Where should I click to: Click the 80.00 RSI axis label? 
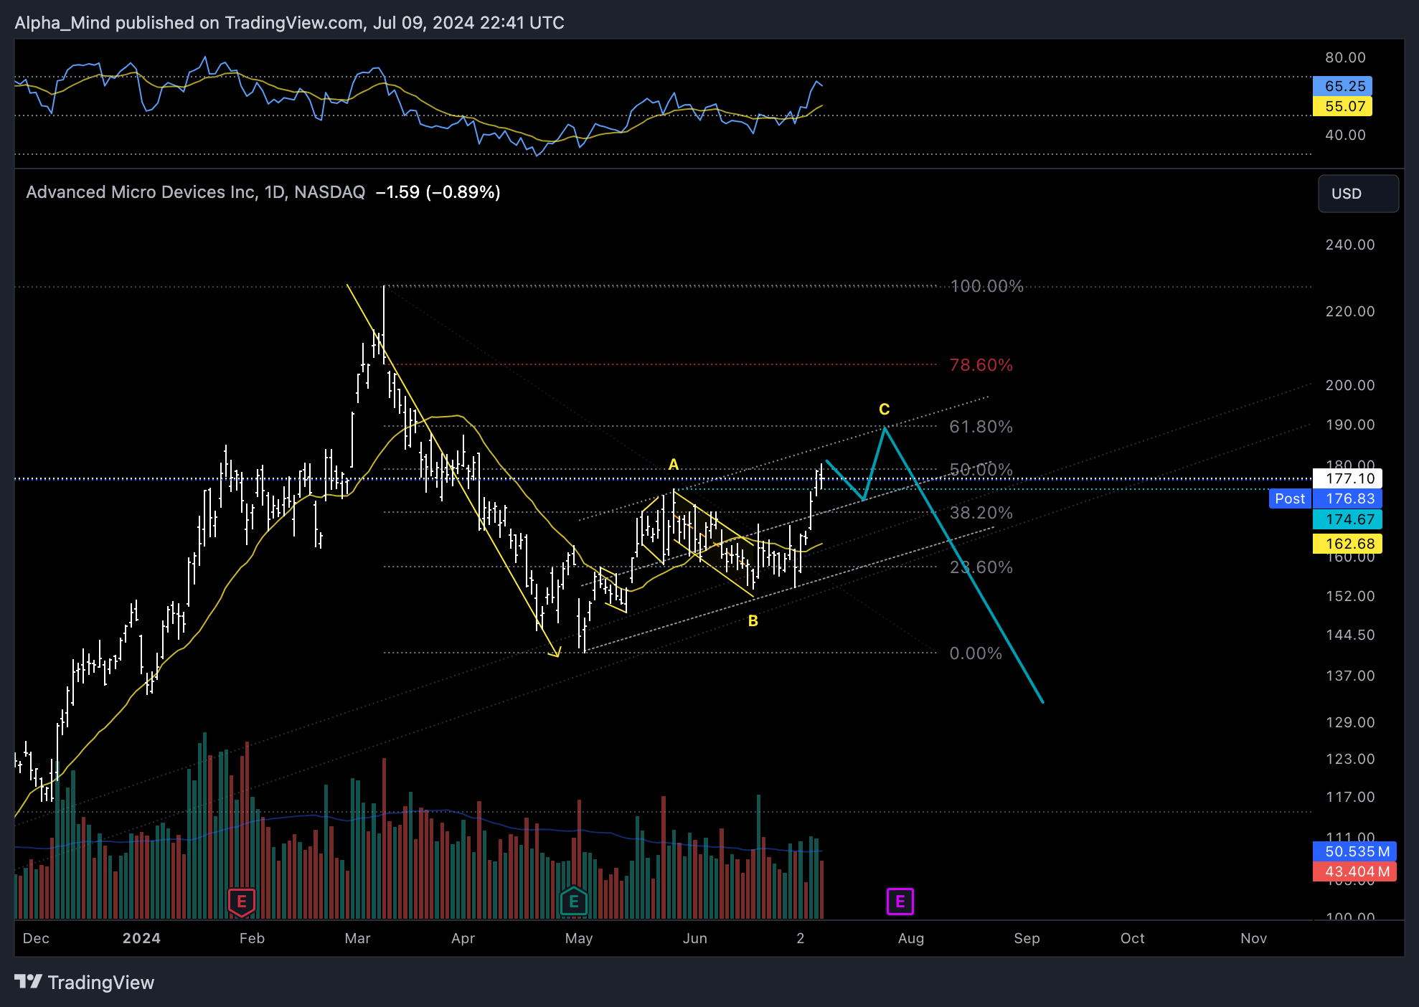[1345, 57]
